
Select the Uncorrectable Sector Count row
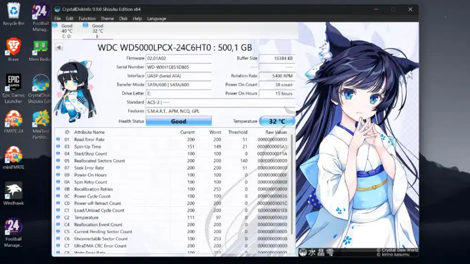(172, 239)
